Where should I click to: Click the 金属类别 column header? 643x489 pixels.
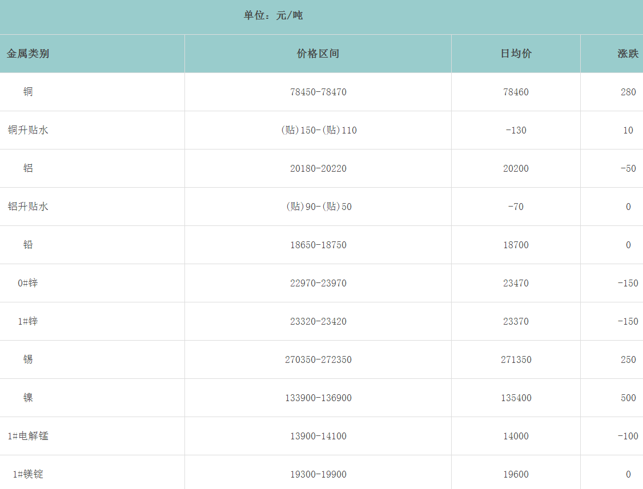coord(28,54)
